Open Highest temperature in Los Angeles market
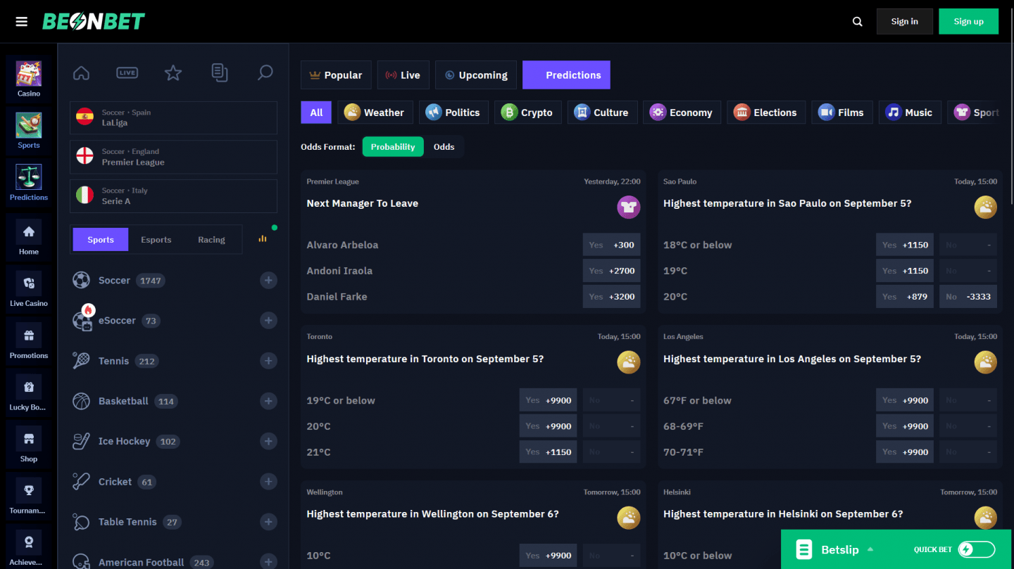 792,359
